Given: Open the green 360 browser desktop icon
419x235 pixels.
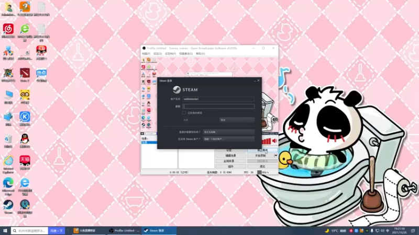Looking at the screenshot, I should (25, 29).
